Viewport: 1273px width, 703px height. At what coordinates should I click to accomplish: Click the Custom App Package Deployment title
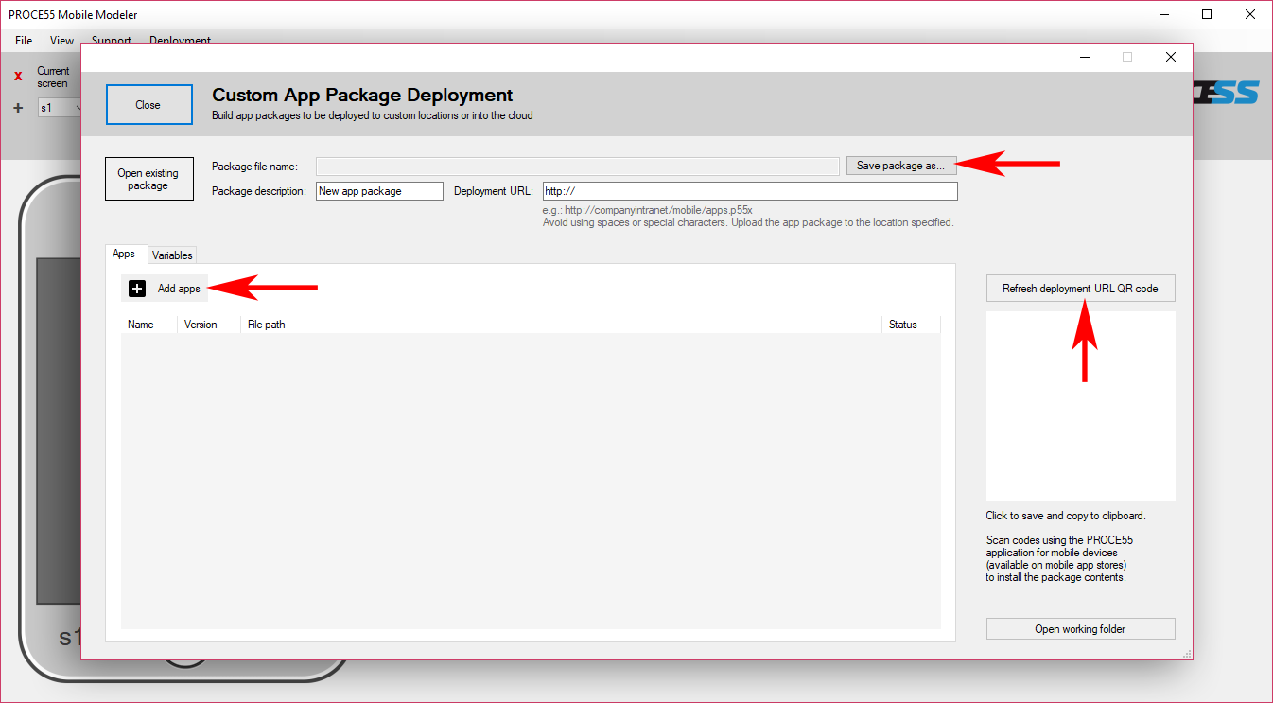[362, 95]
